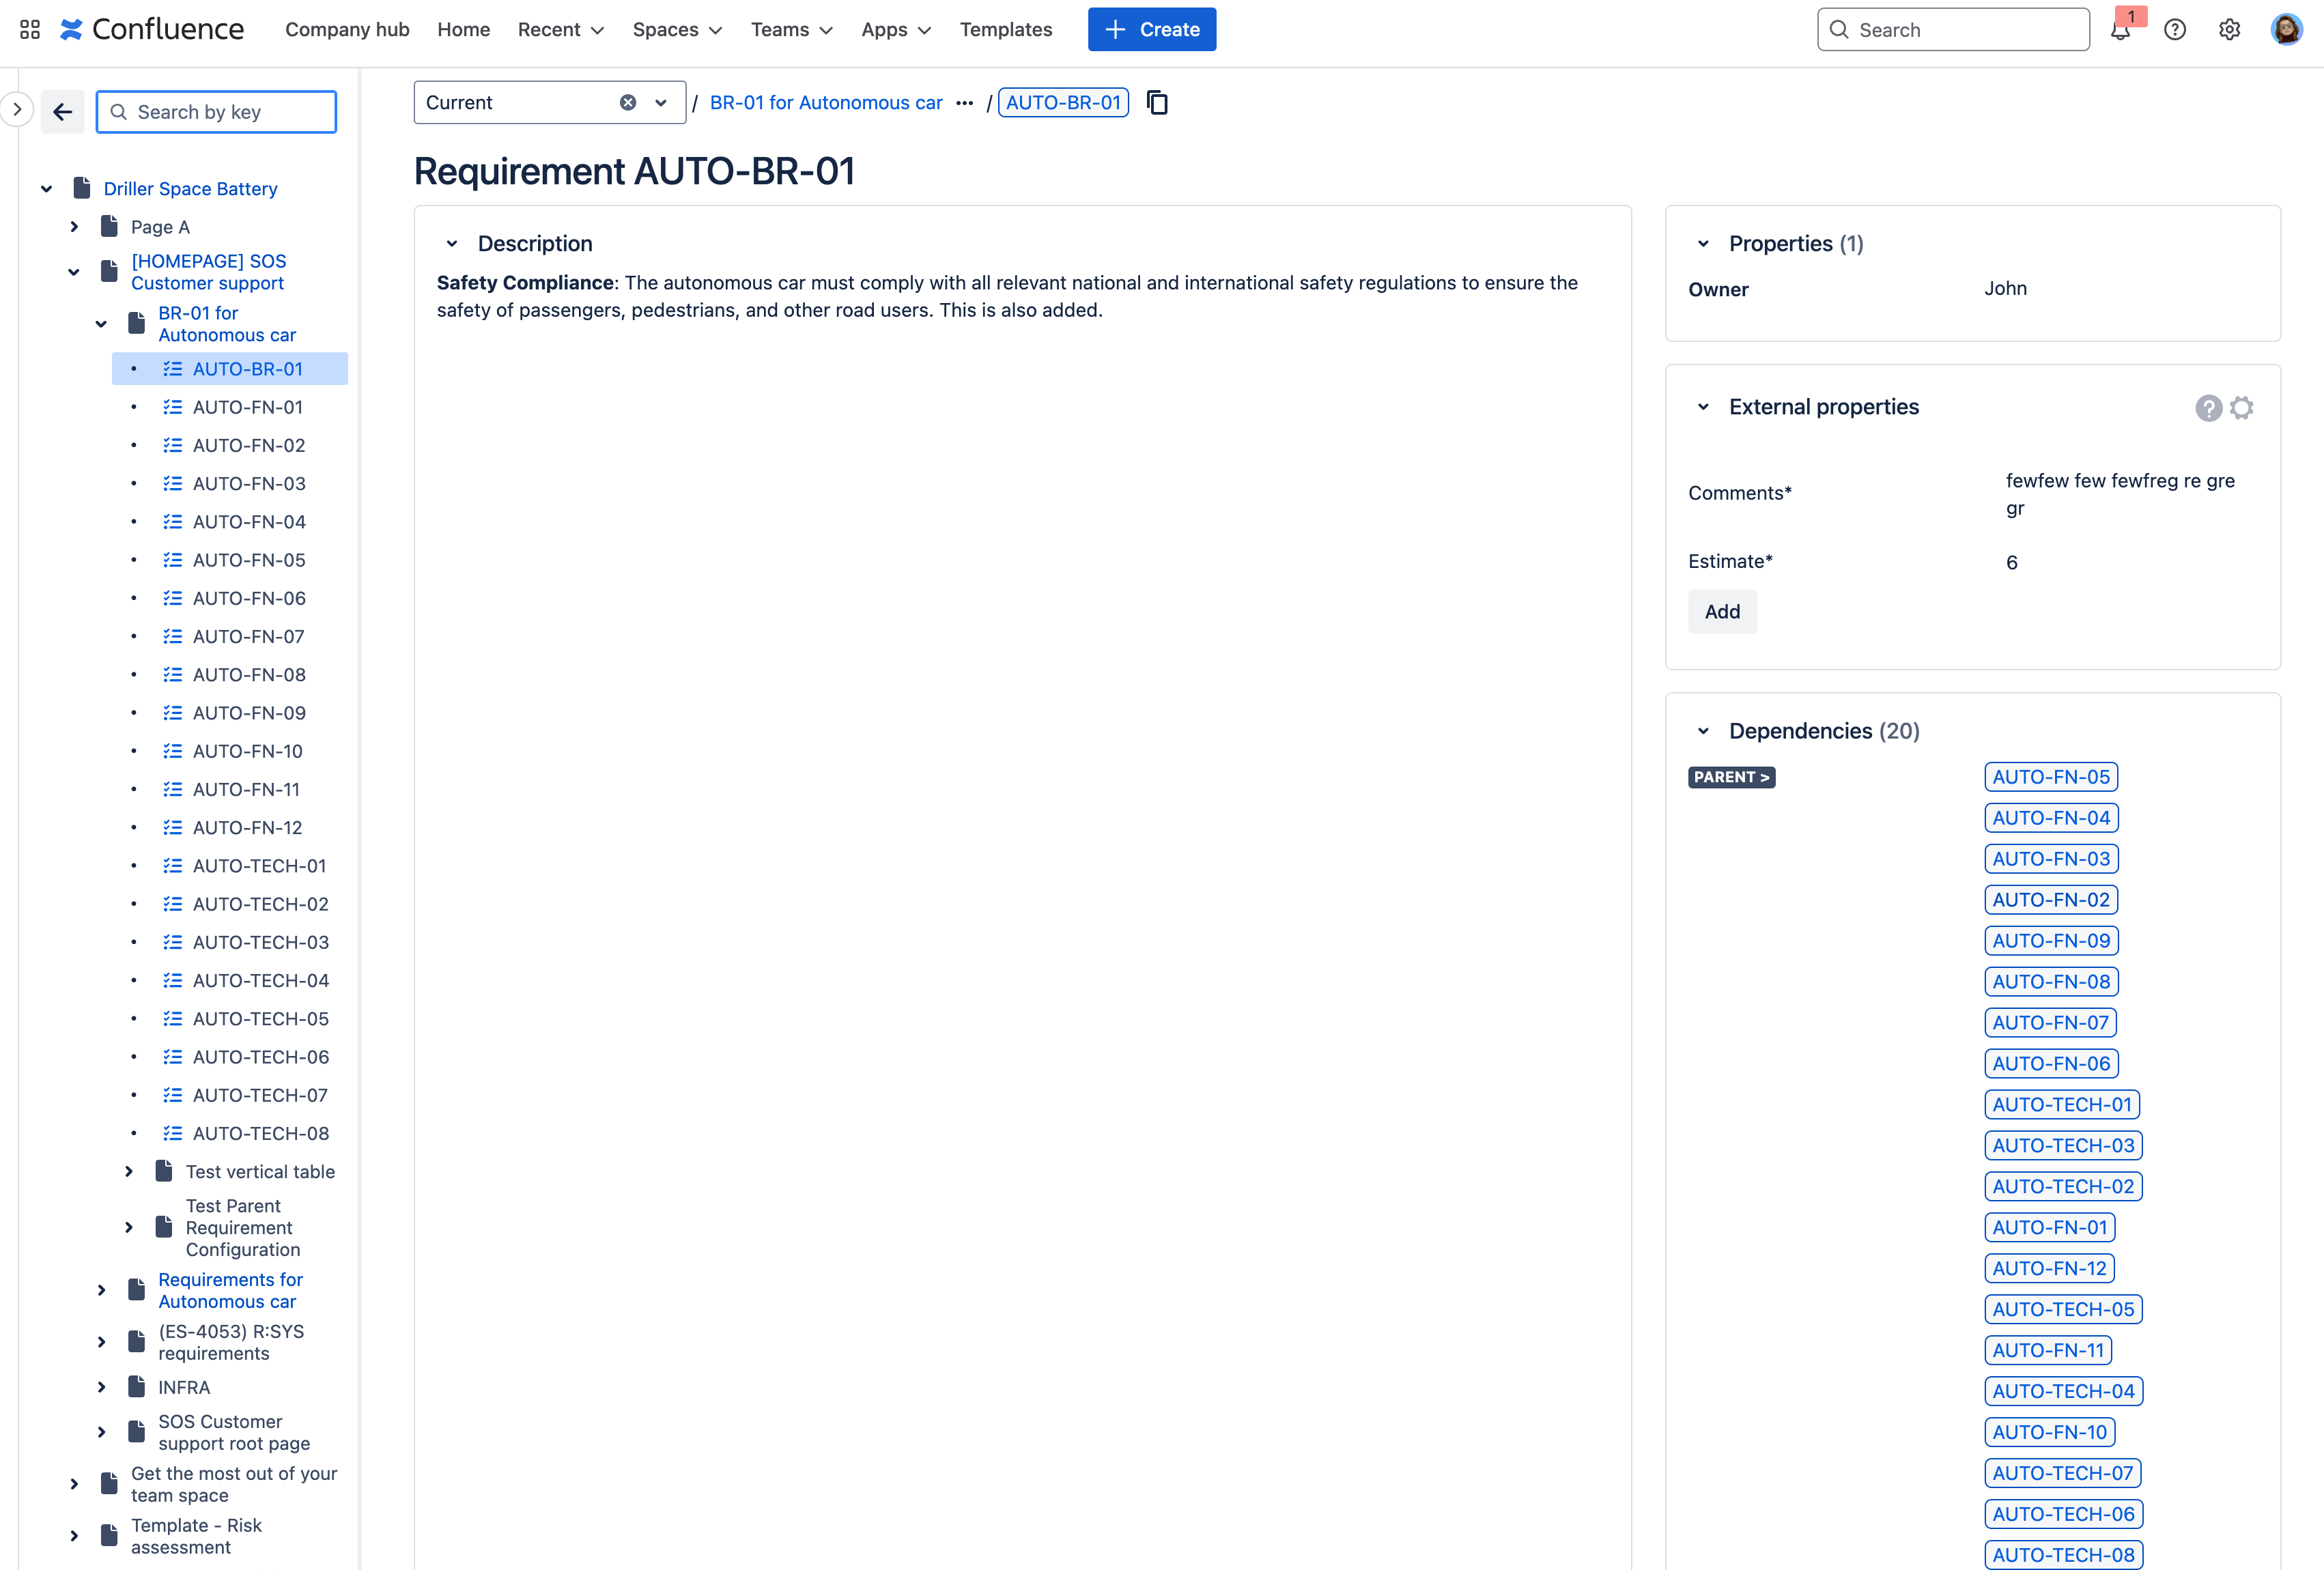Open the notifications bell
The height and width of the screenshot is (1570, 2324).
tap(2120, 30)
